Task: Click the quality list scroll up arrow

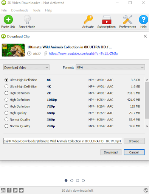Action: click(x=147, y=80)
